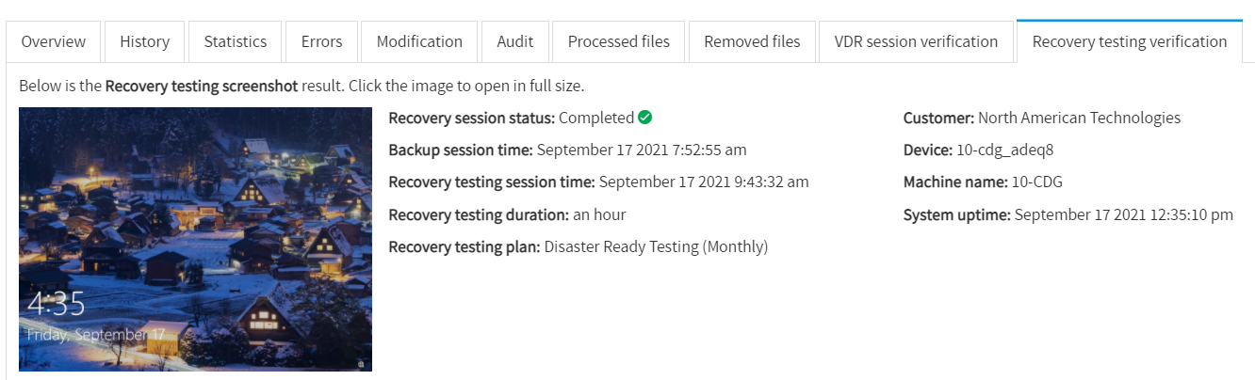
Task: Click the Recovery testing verification tab
Action: point(1130,41)
